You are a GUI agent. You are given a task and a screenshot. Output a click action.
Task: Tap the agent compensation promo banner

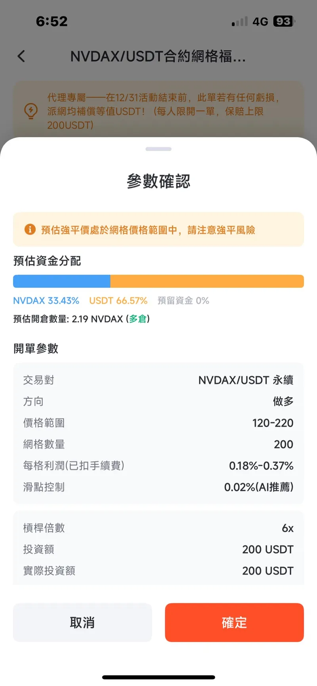click(x=158, y=111)
